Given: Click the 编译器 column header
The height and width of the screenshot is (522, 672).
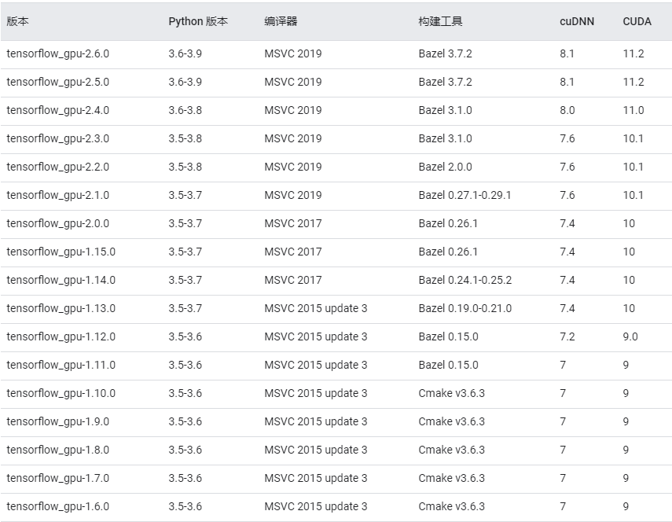Looking at the screenshot, I should (281, 21).
